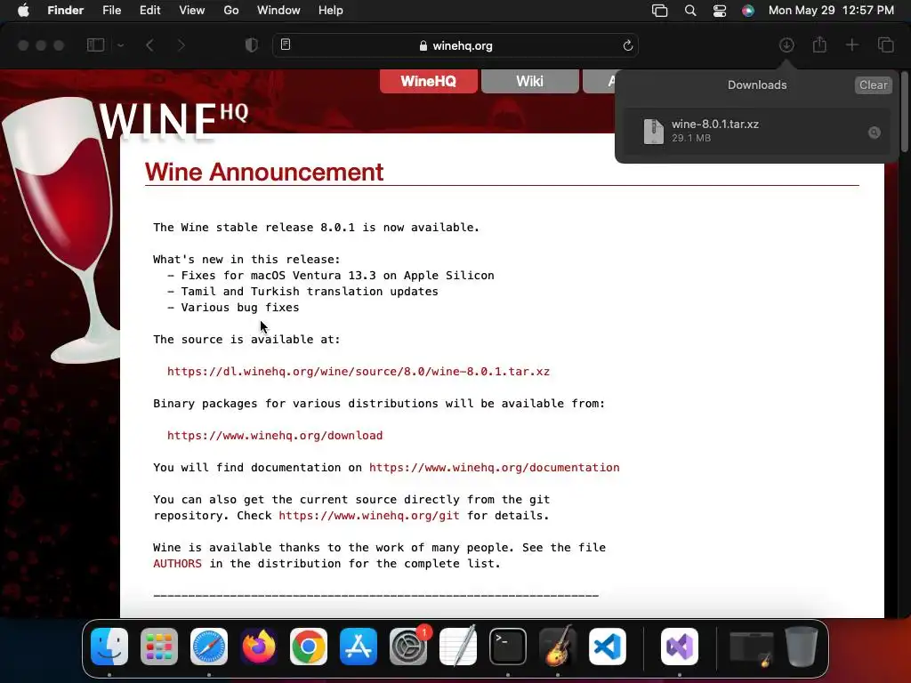Open the Window menu
The height and width of the screenshot is (683, 911).
click(x=278, y=11)
